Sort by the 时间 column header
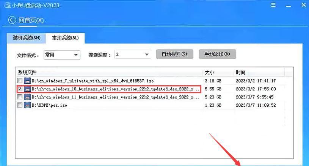Screen dimensions: 309x166 [259, 72]
